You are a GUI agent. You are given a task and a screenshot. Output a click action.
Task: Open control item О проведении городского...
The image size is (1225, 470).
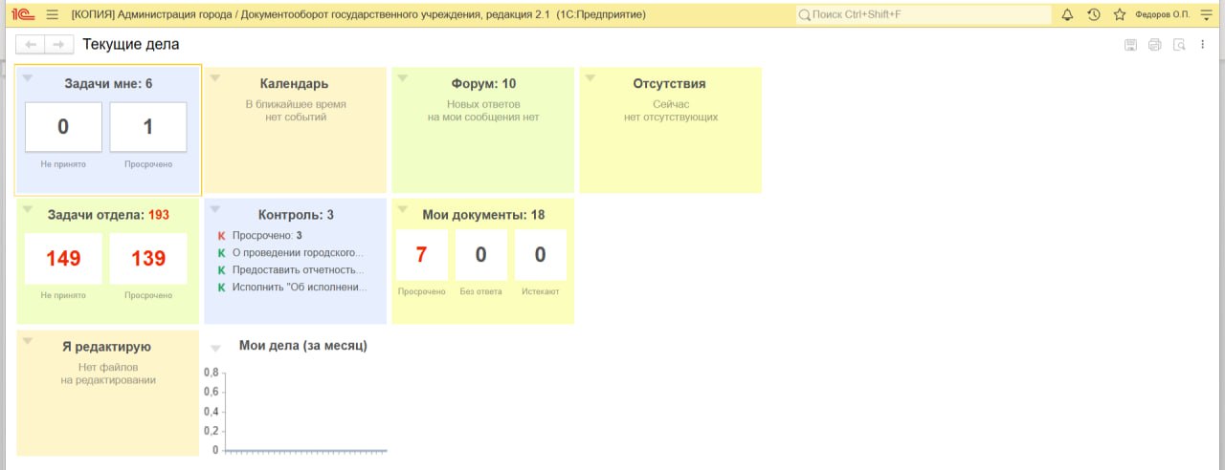(x=298, y=253)
